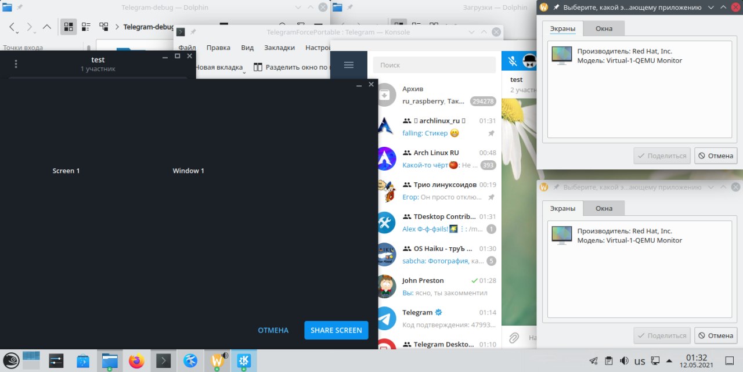743x372 pixels.
Task: Open clipboard tray icon
Action: coord(609,361)
